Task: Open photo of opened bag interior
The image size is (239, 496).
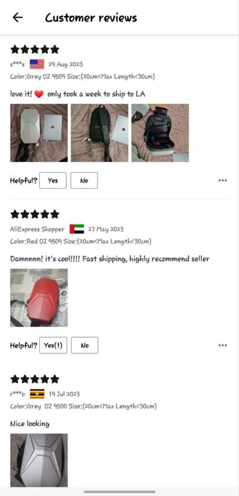Action: pos(160,133)
